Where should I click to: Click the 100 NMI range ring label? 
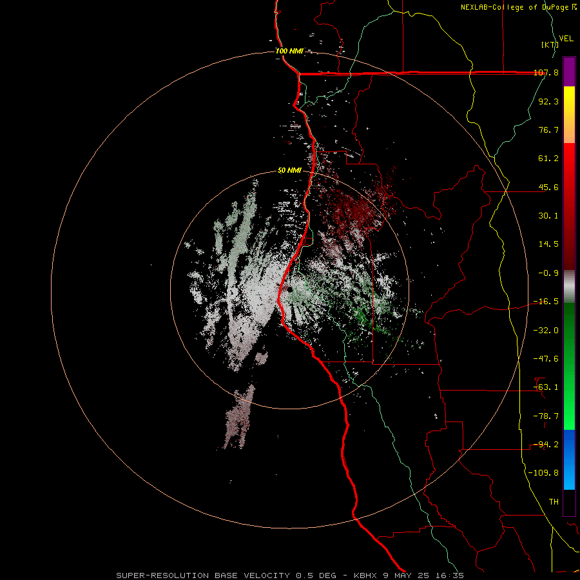289,51
